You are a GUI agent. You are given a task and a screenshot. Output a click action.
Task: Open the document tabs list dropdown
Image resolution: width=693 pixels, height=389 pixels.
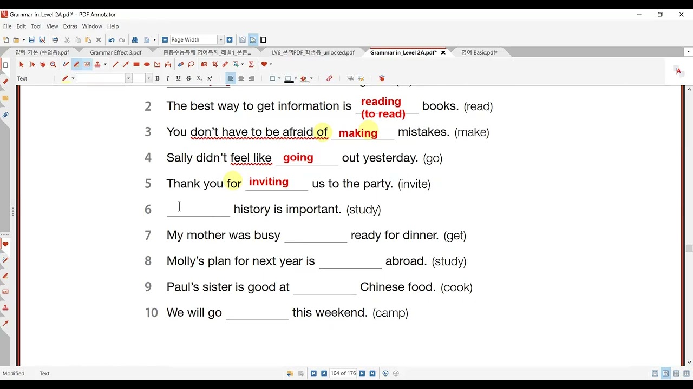pyautogui.click(x=688, y=52)
